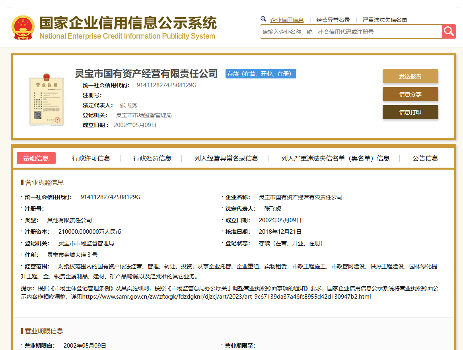Click the 其他有限责任公司 type value
463x350 pixels.
click(x=69, y=220)
